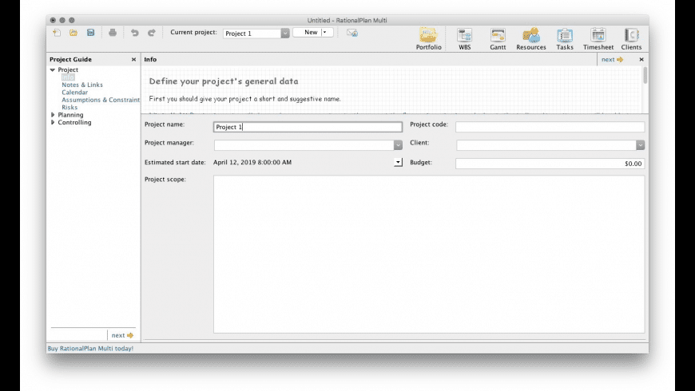Open the Clients view
The width and height of the screenshot is (695, 391).
click(x=631, y=38)
